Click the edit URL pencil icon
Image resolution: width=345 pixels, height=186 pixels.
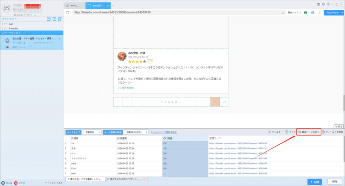(x=283, y=12)
